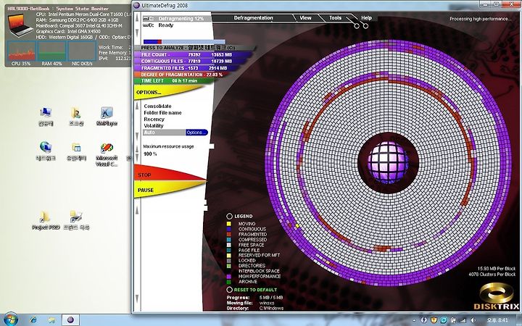Click RESET TO DEFAULT circle button

(x=229, y=290)
